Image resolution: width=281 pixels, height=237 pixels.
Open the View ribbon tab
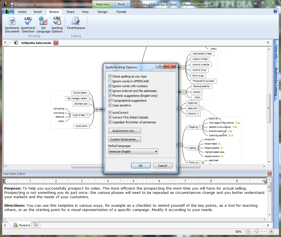(85, 12)
